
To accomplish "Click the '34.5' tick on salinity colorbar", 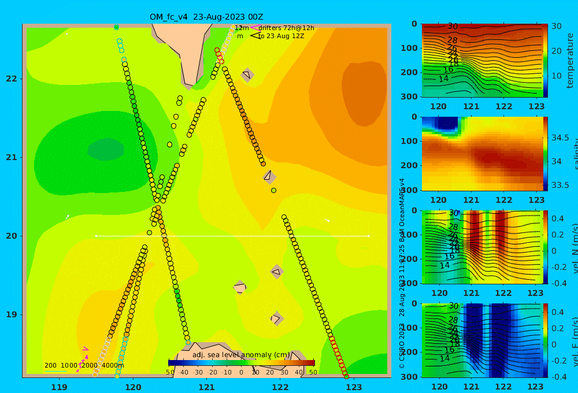I will click(x=560, y=138).
